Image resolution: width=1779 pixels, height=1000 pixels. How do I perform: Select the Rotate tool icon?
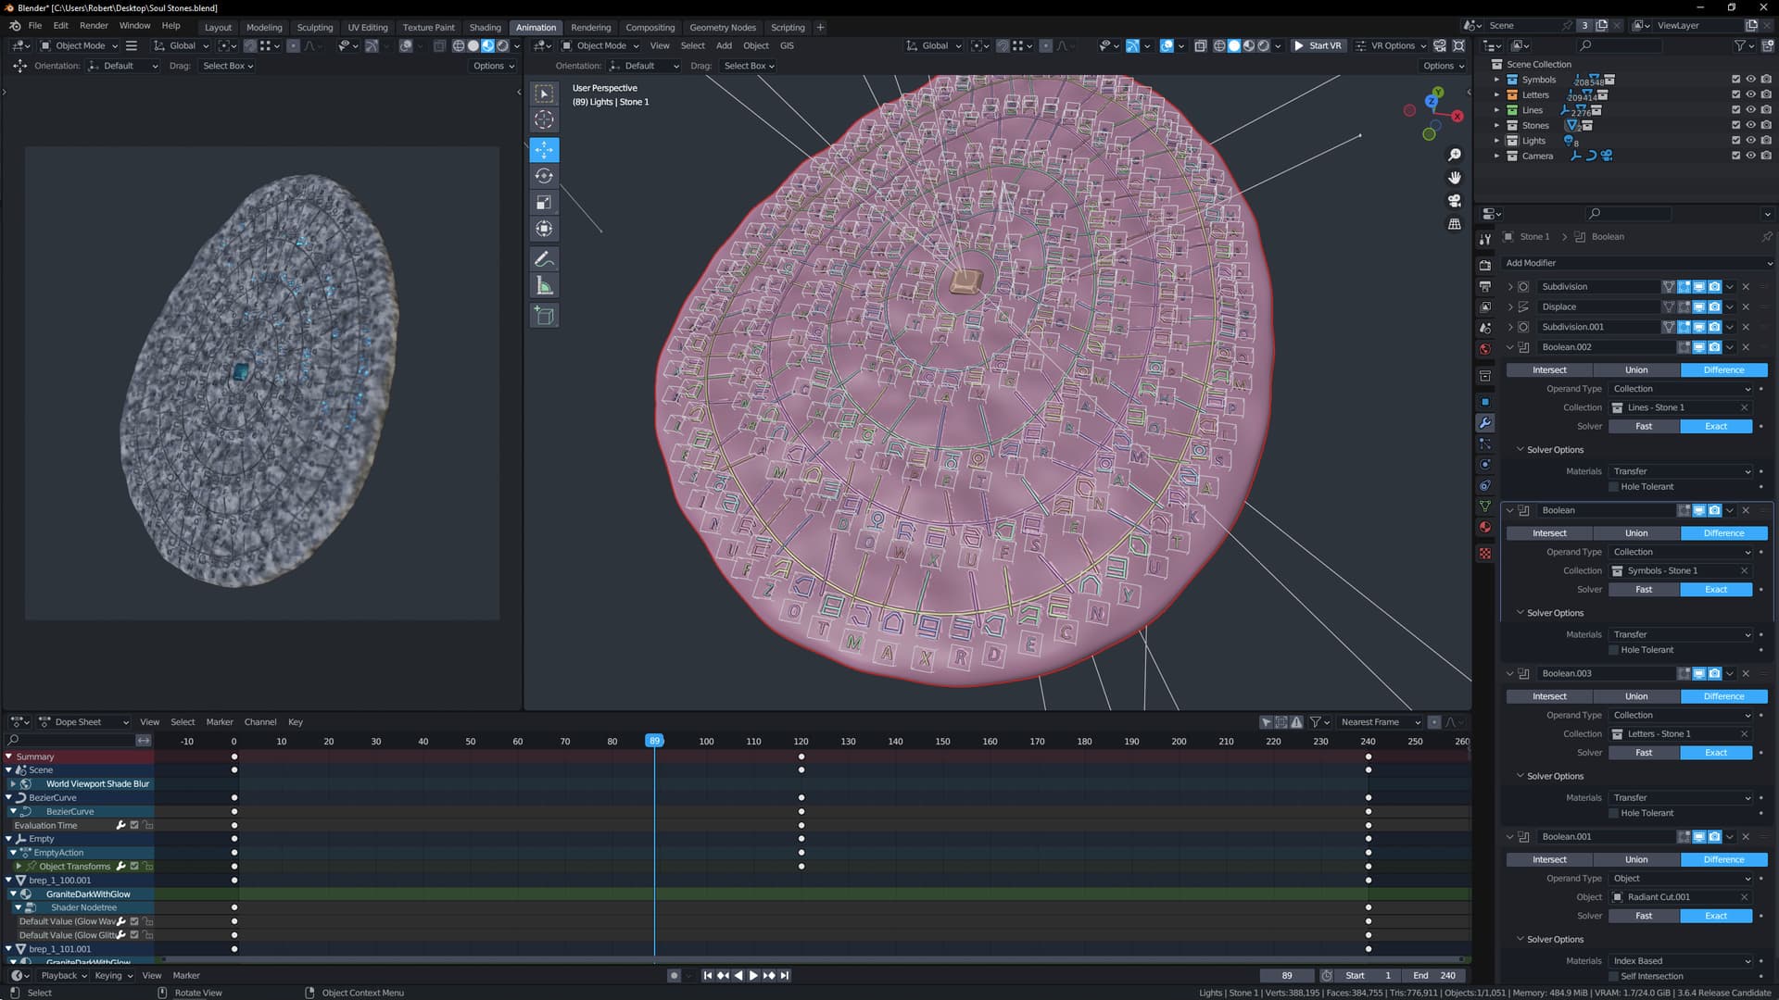[x=544, y=176]
